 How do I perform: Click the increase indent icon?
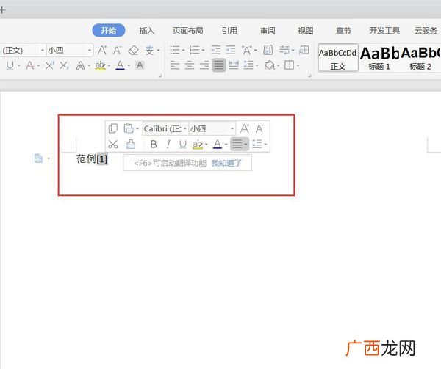(x=231, y=50)
